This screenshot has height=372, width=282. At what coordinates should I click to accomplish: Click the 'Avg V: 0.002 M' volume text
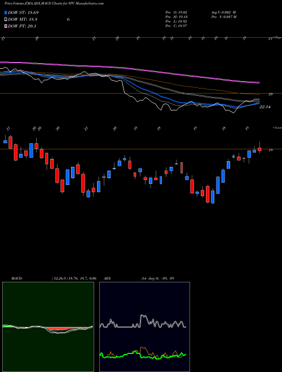tap(223, 12)
